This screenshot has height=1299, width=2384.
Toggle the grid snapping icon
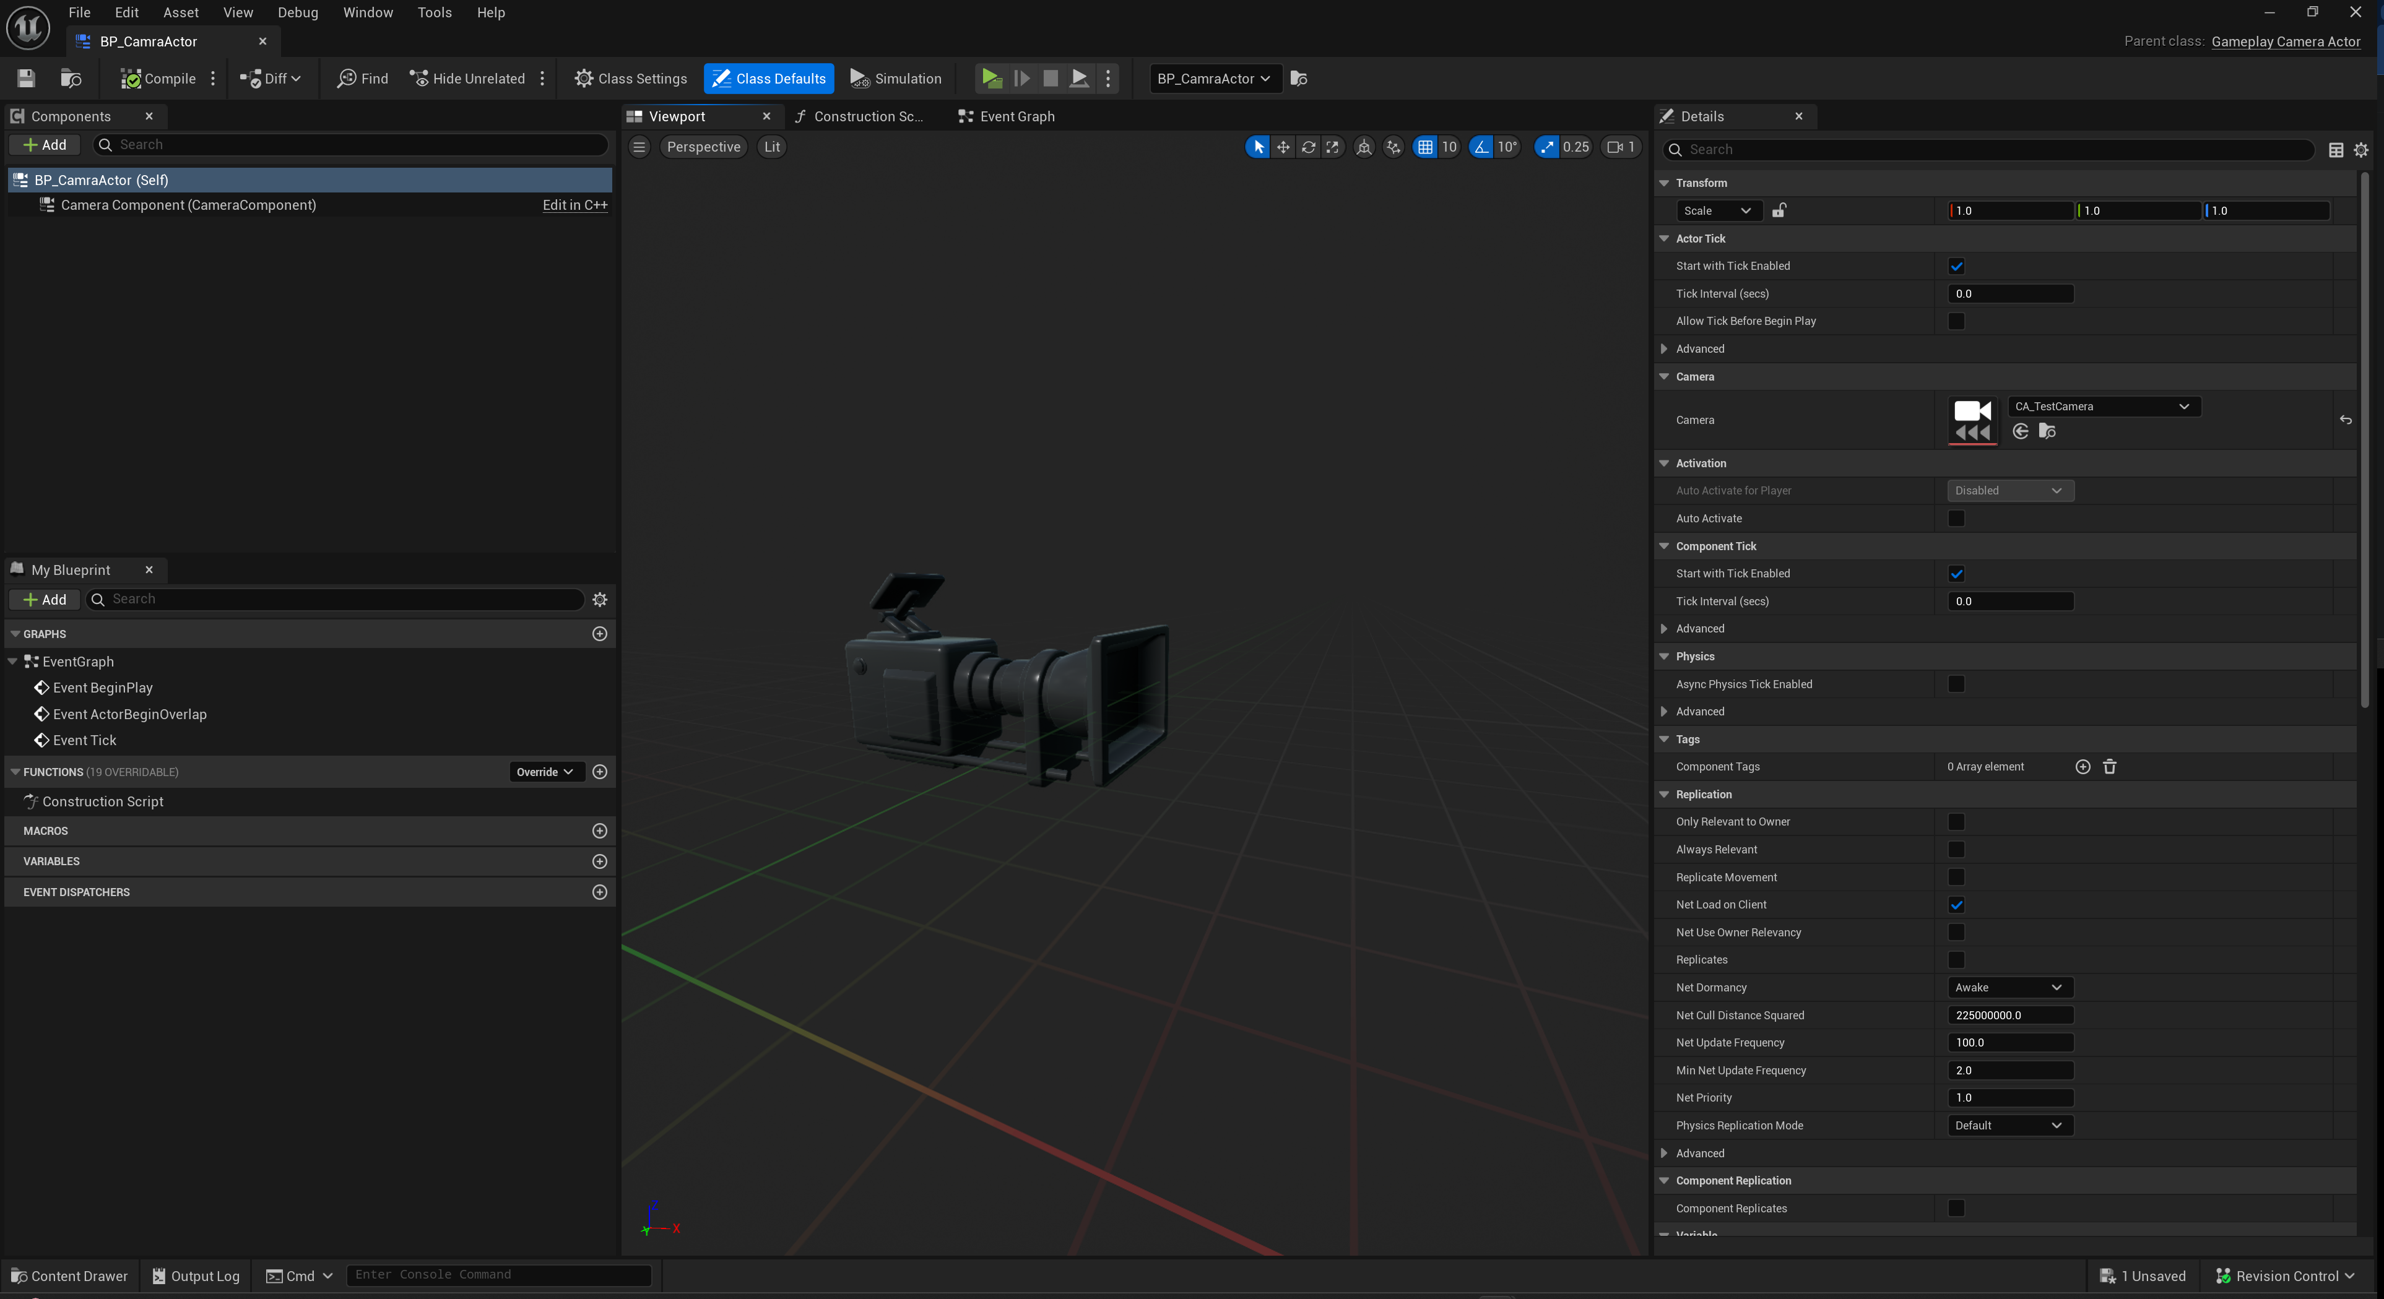[1425, 147]
